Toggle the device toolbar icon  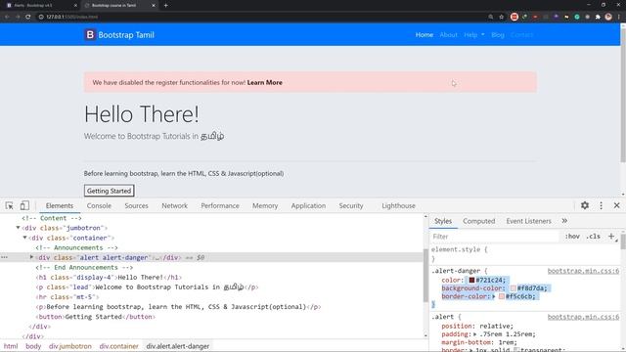point(24,205)
